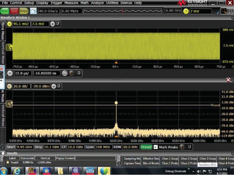Open the Trigger menu
234x175 pixels.
56,3
